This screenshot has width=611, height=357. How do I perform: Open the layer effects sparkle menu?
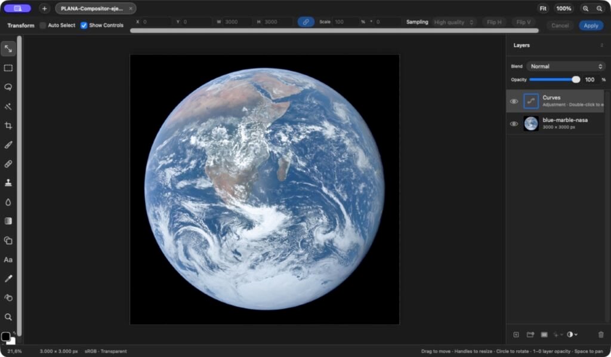coord(558,334)
